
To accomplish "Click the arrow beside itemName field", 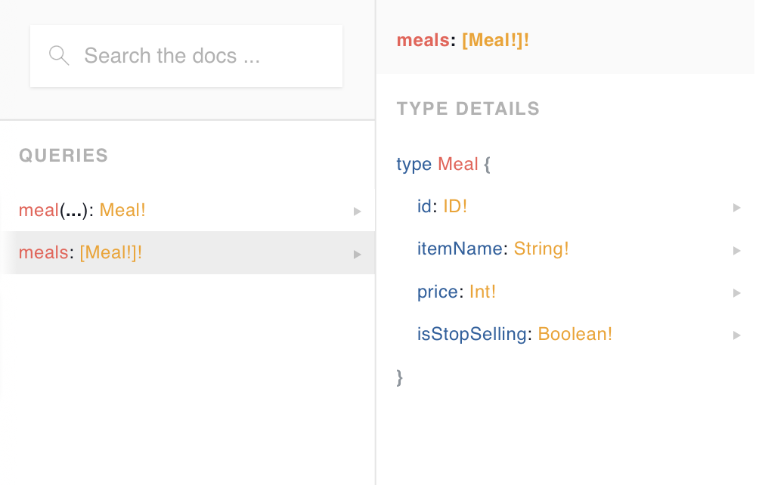I will [737, 249].
